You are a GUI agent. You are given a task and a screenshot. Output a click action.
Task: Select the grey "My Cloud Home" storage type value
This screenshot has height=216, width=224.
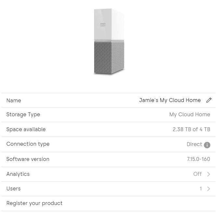[190, 114]
